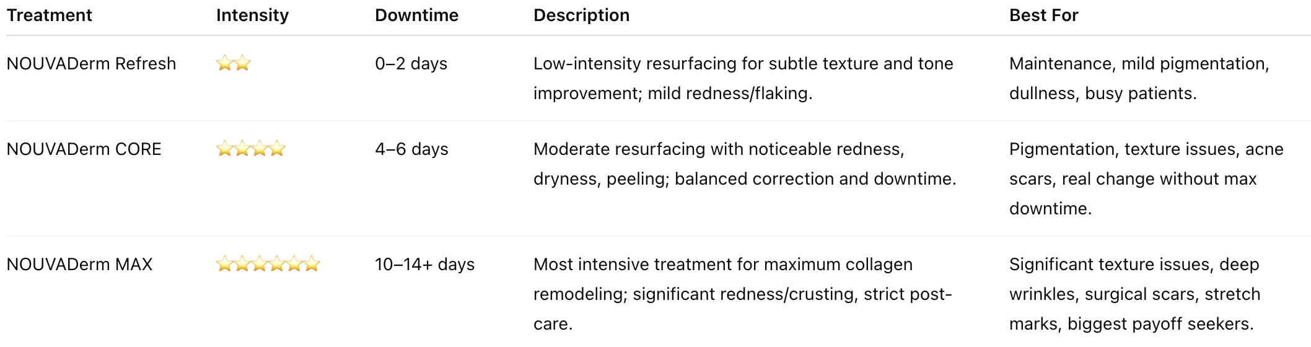Click the six-star intensity rating for MAX

[x=268, y=265]
